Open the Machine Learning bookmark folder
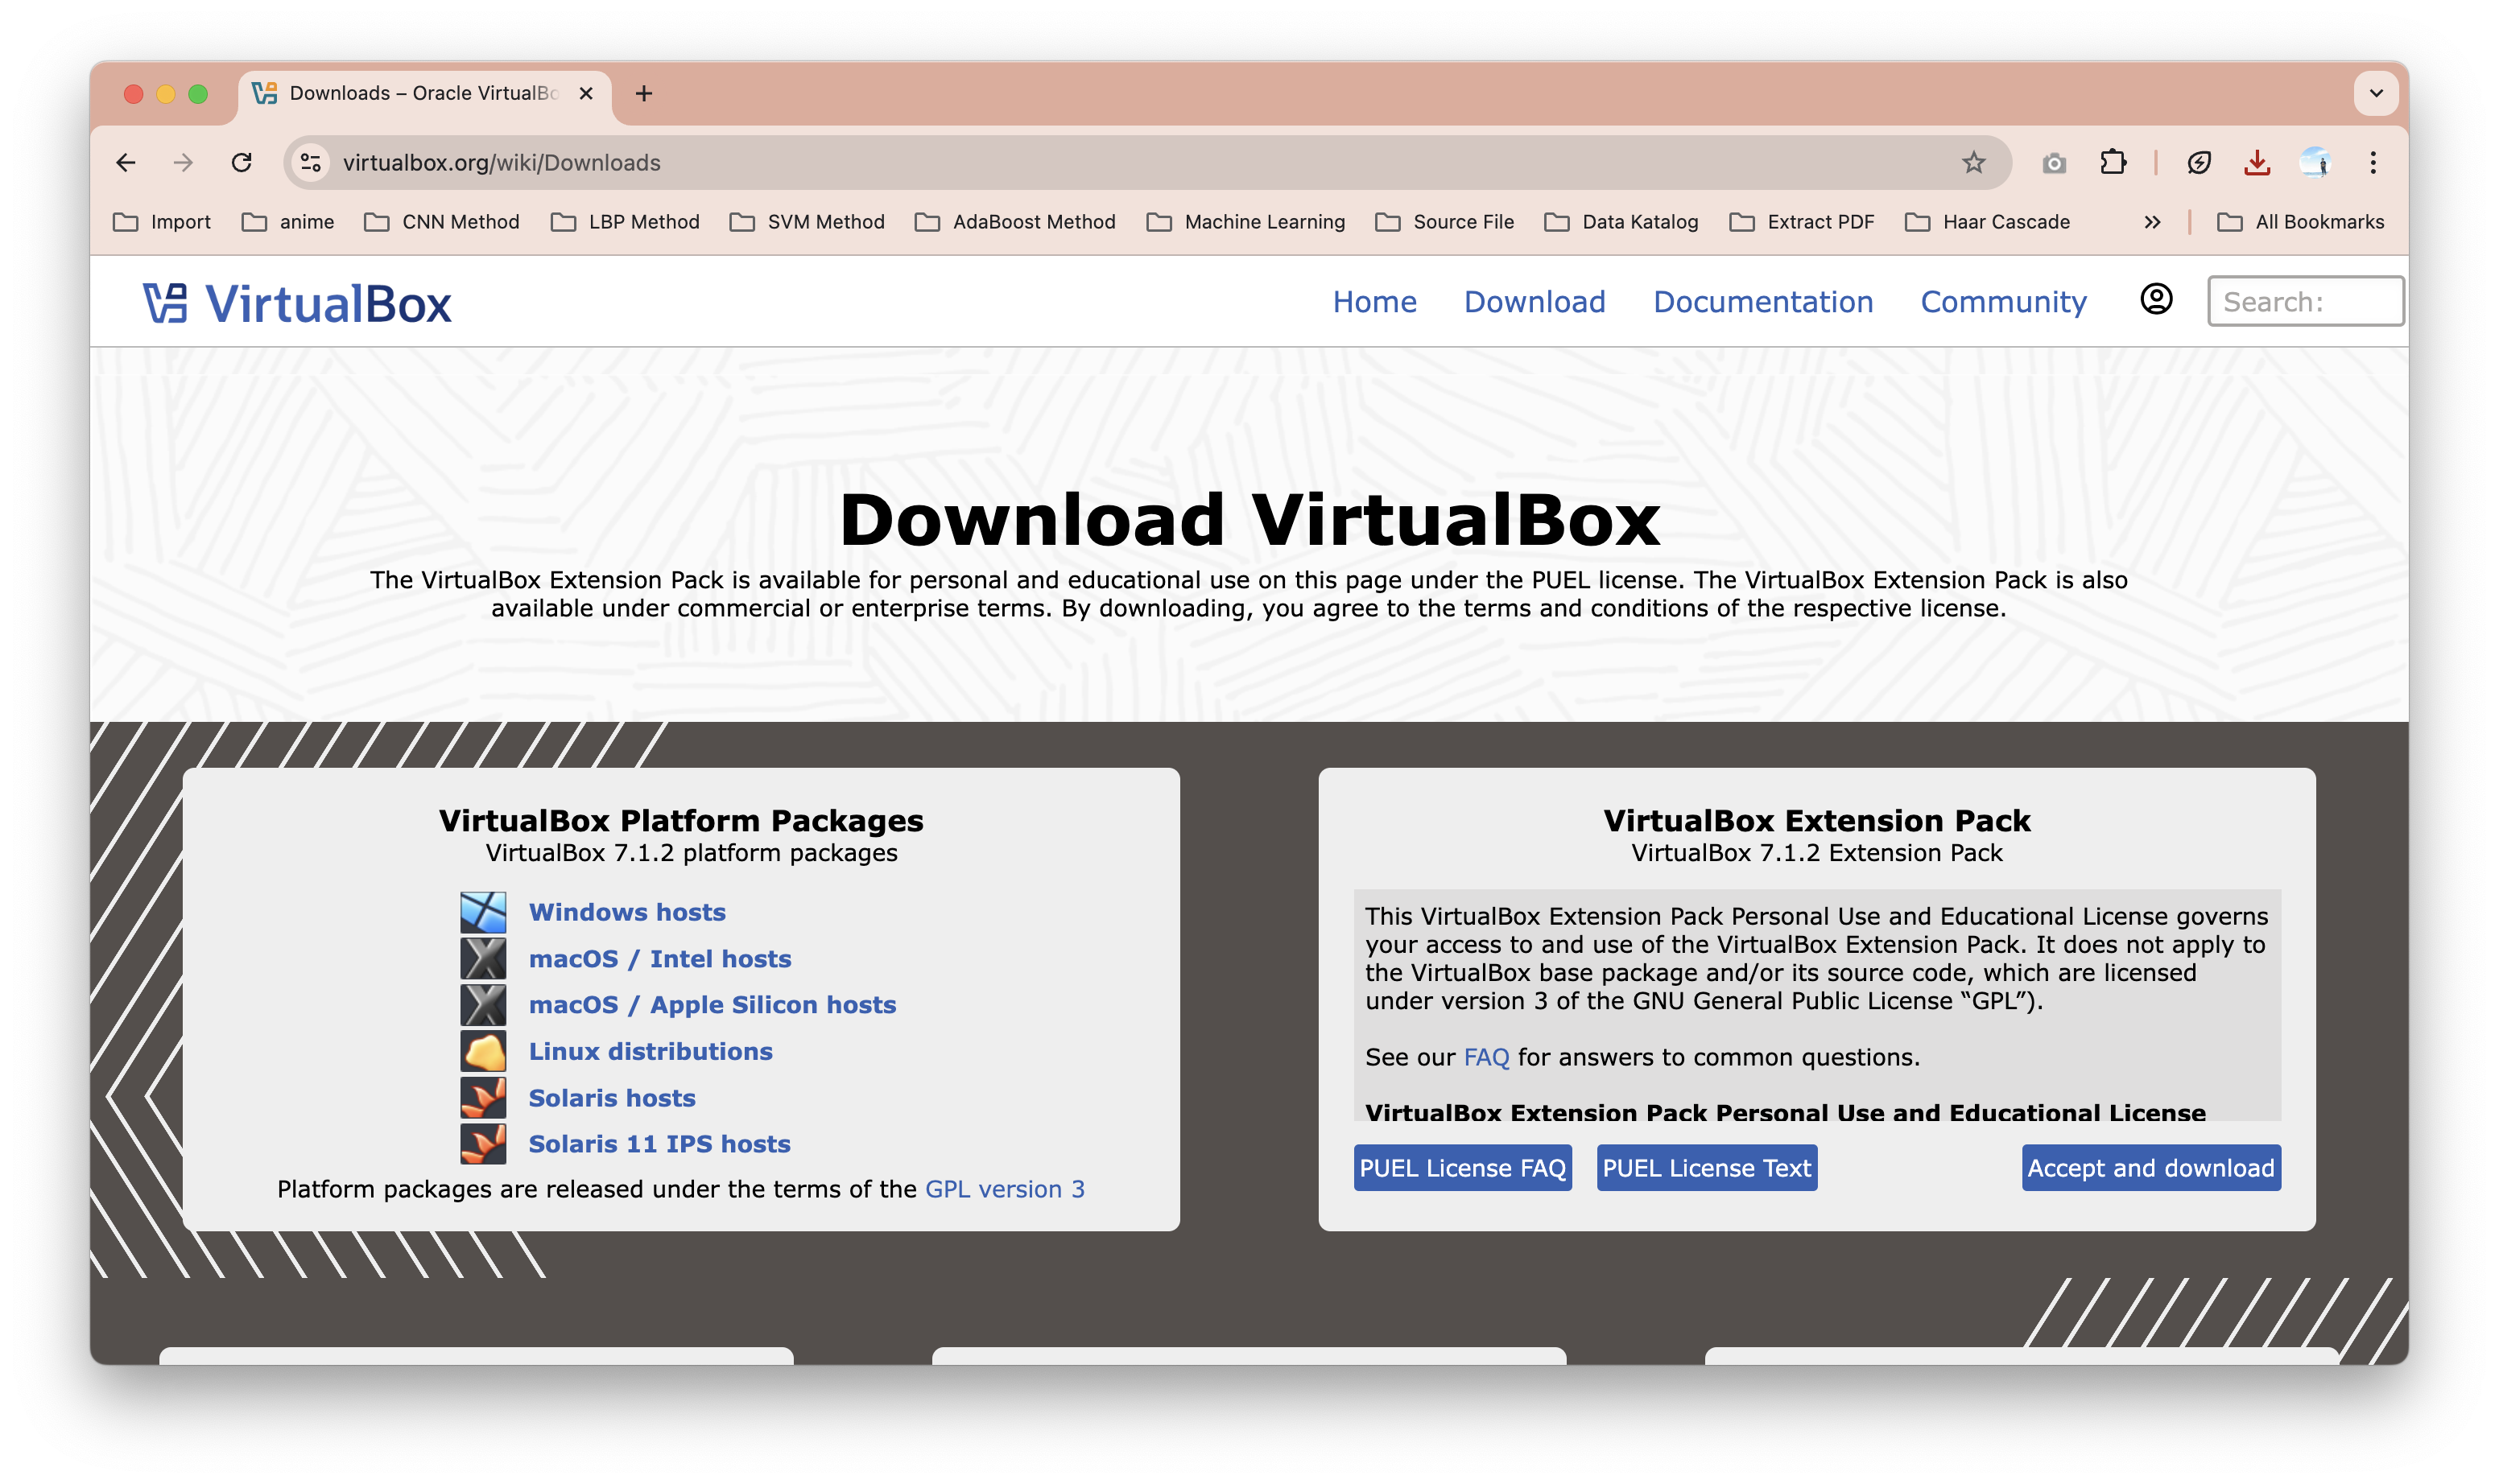This screenshot has width=2499, height=1484. (x=1245, y=222)
